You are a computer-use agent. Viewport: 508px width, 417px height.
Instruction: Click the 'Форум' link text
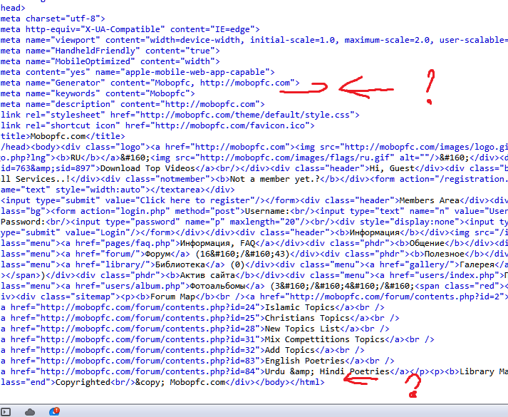157,254
